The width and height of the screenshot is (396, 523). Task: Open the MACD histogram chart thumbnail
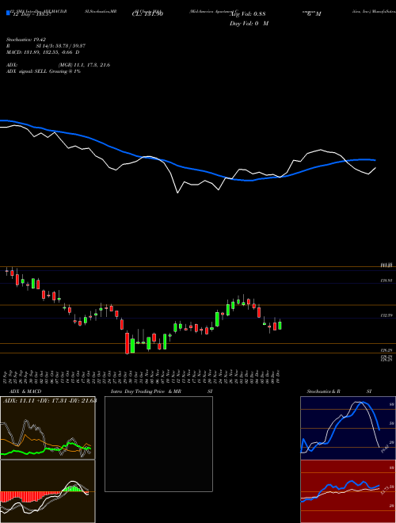(x=48, y=491)
